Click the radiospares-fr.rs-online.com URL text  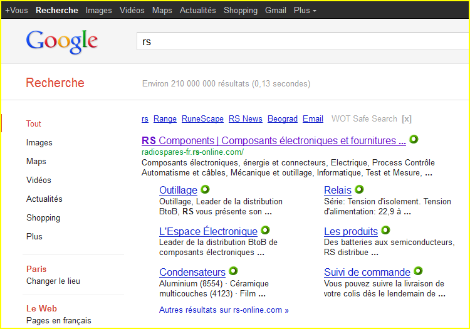(x=192, y=152)
